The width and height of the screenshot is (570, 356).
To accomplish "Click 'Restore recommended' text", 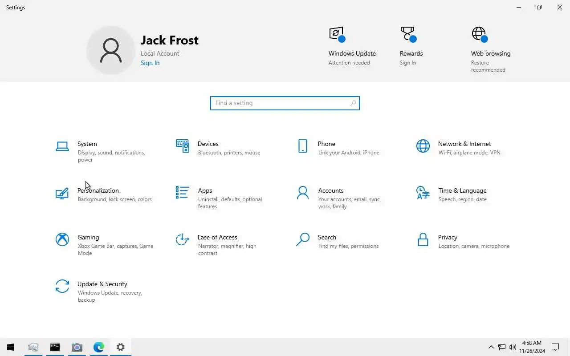I will tap(488, 66).
